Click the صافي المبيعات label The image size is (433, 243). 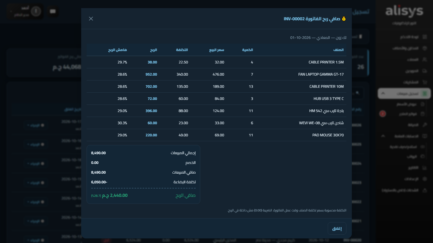(184, 172)
